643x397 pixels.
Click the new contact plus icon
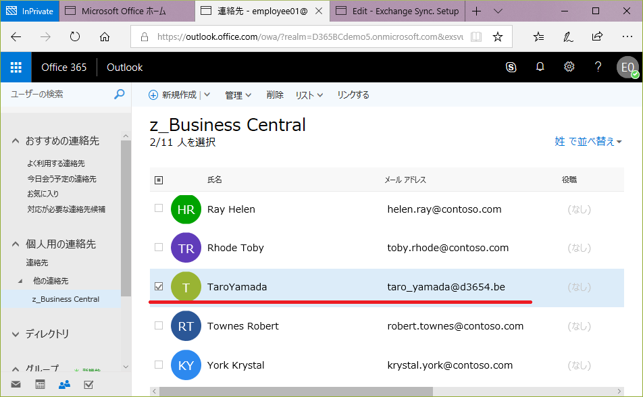coord(153,95)
